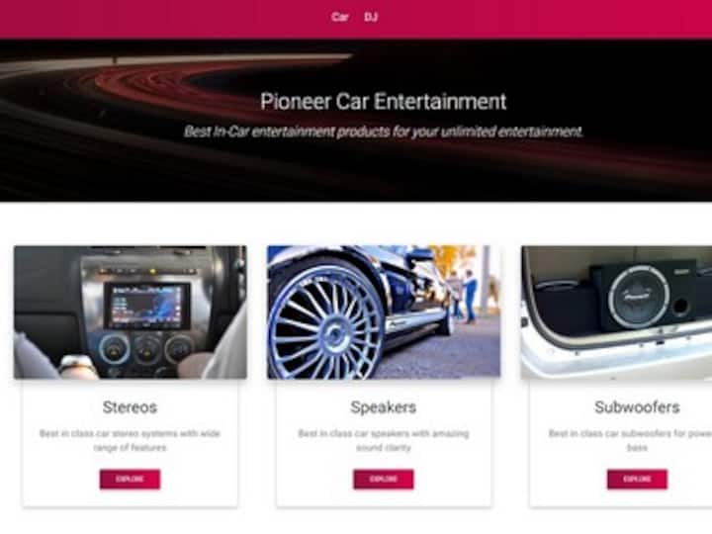Open the Car navigation link
The image size is (712, 534).
tap(339, 17)
